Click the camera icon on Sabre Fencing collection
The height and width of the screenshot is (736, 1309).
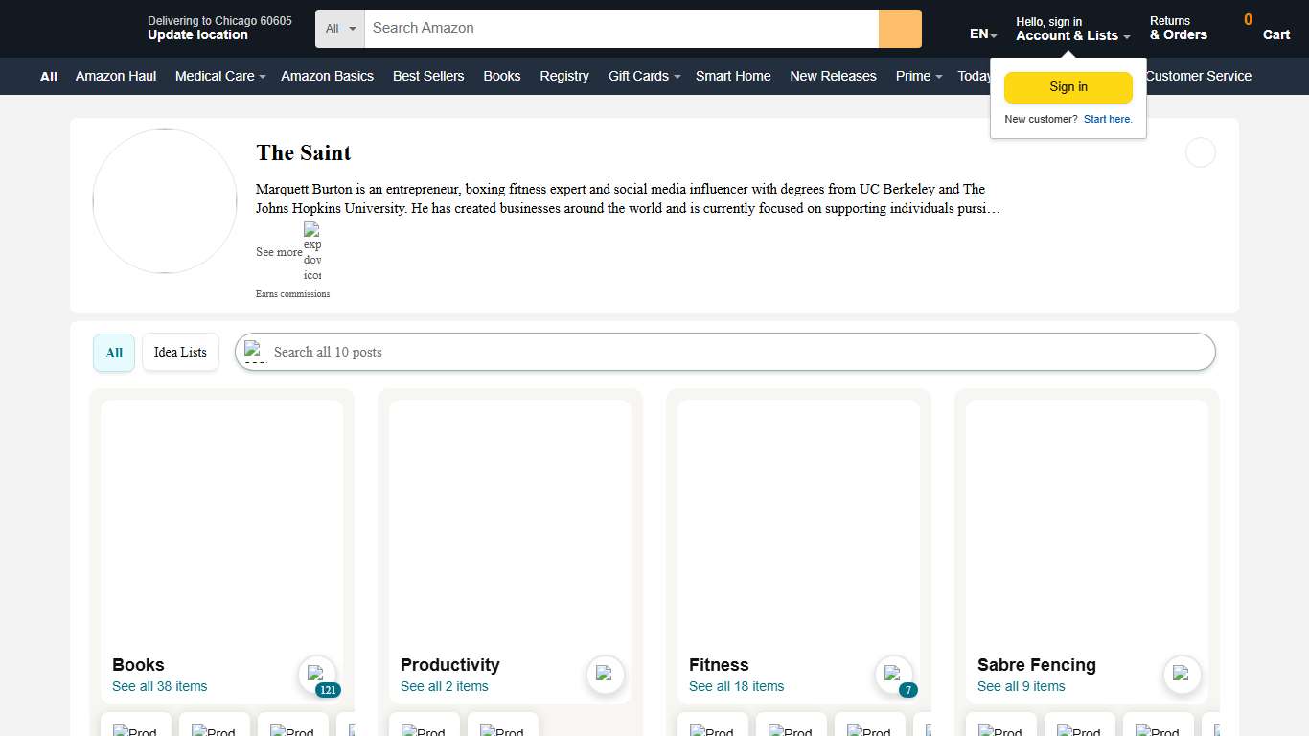pyautogui.click(x=1182, y=675)
